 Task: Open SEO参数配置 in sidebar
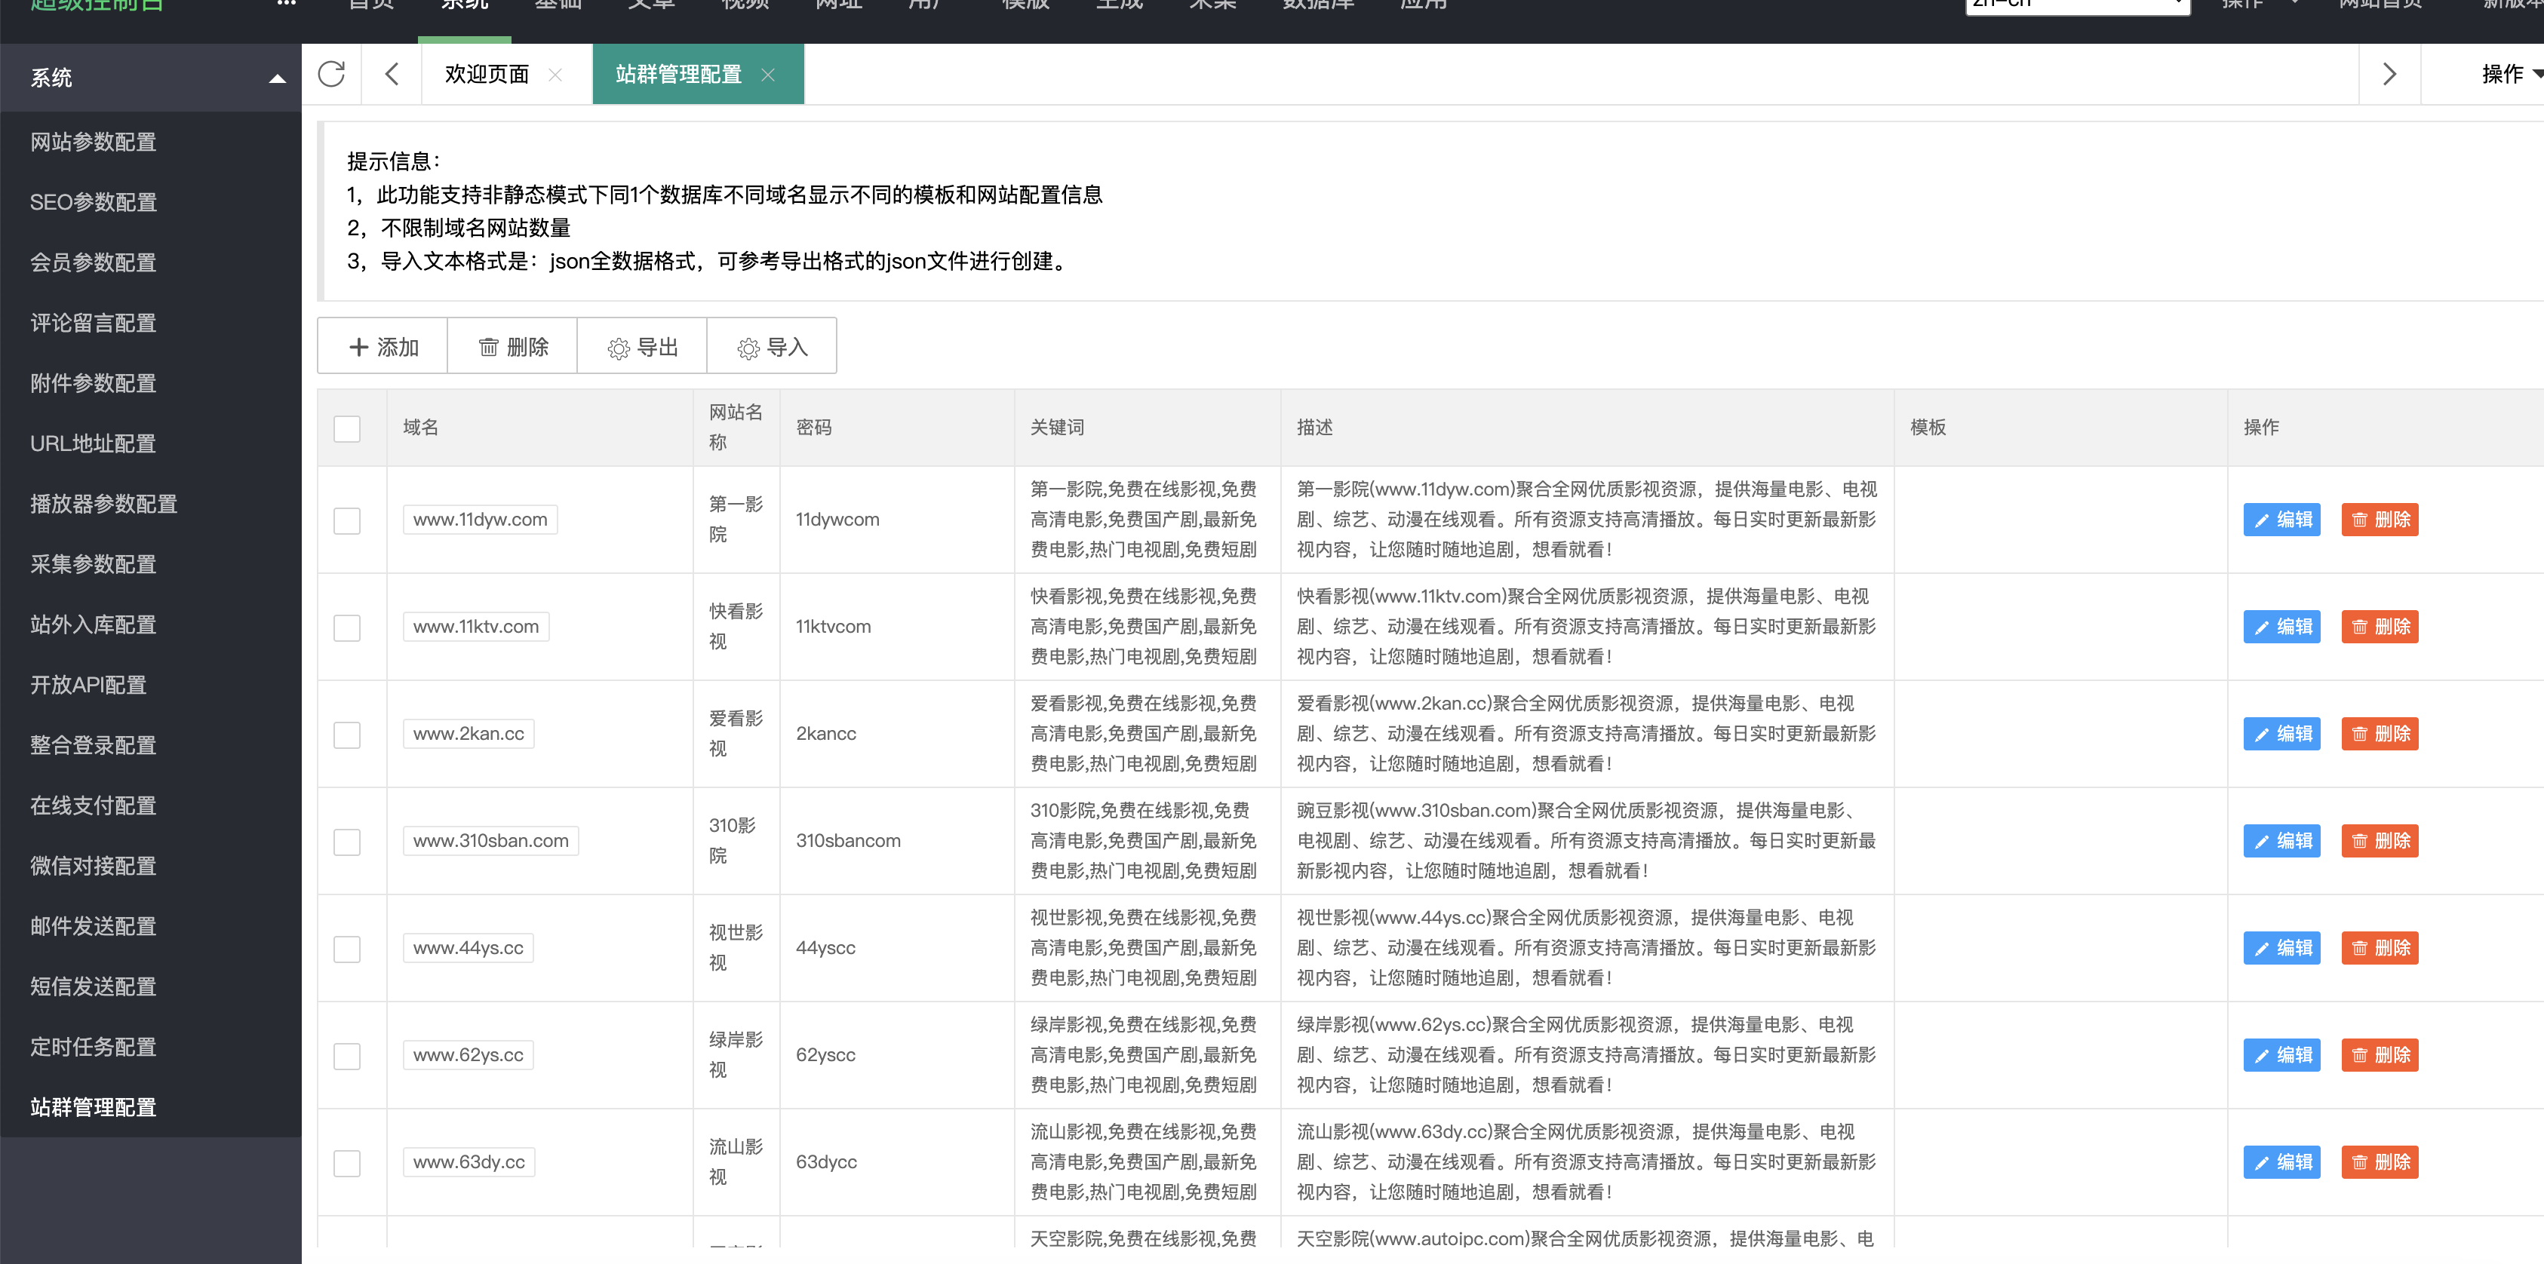point(151,202)
